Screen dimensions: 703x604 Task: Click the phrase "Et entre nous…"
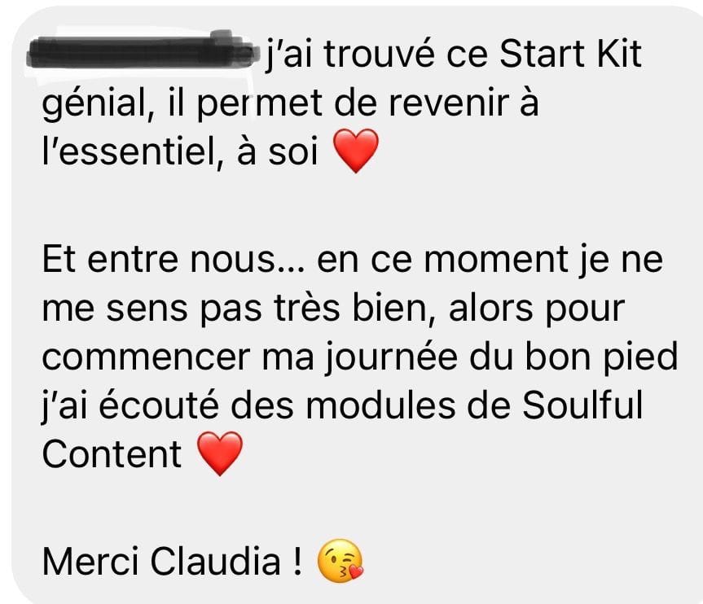click(x=173, y=260)
